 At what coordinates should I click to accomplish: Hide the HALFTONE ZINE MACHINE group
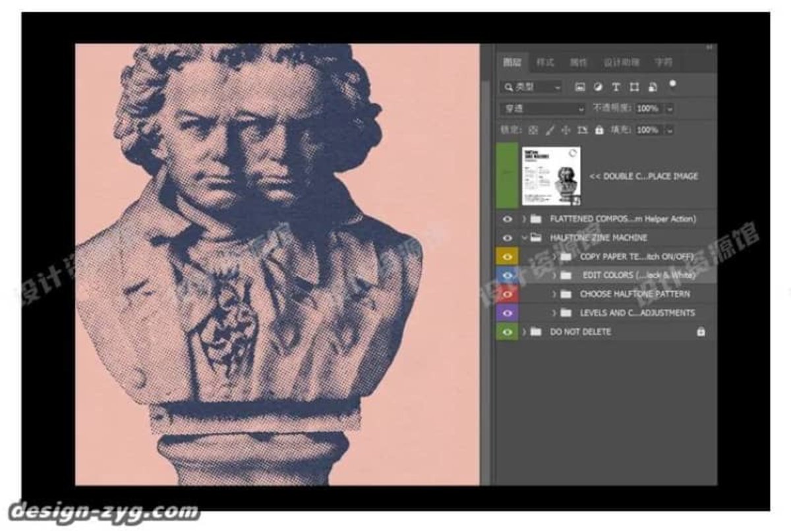[508, 238]
